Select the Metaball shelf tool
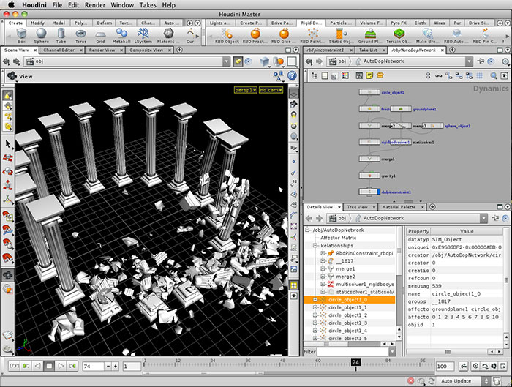 click(121, 36)
